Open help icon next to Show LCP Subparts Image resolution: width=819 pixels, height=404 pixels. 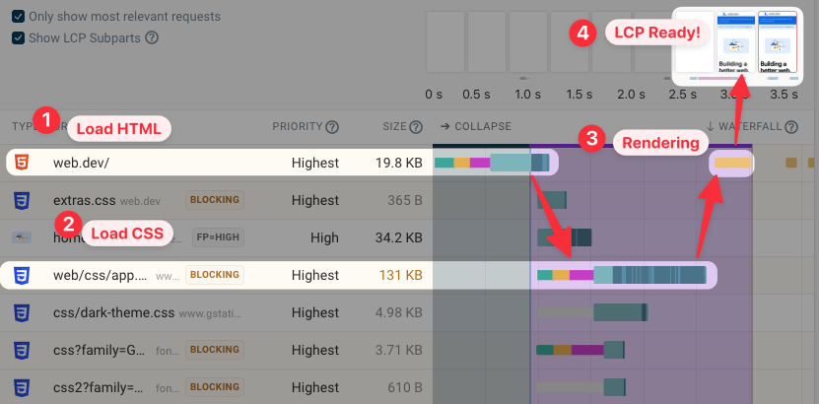click(152, 38)
